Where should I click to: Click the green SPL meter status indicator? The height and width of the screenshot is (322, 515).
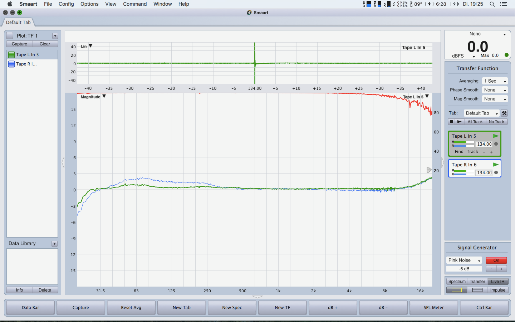pyautogui.click(x=506, y=55)
